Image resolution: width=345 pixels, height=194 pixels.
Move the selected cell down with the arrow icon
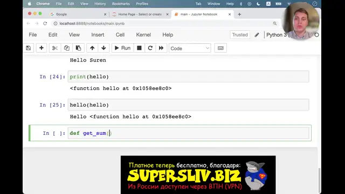tap(103, 48)
